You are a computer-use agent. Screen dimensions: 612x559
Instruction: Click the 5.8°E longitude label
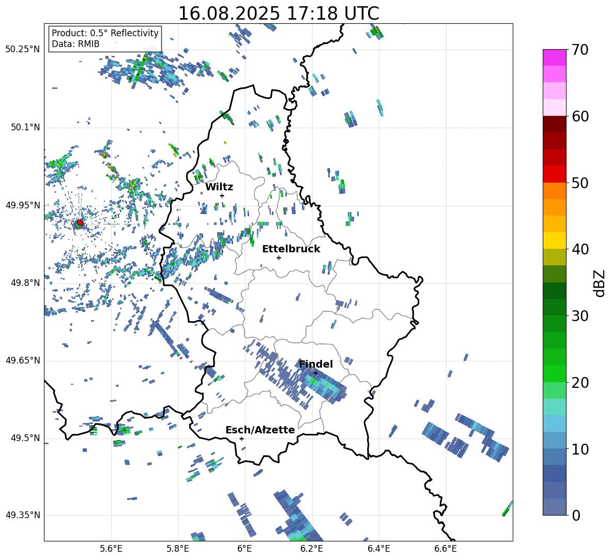[x=178, y=549]
